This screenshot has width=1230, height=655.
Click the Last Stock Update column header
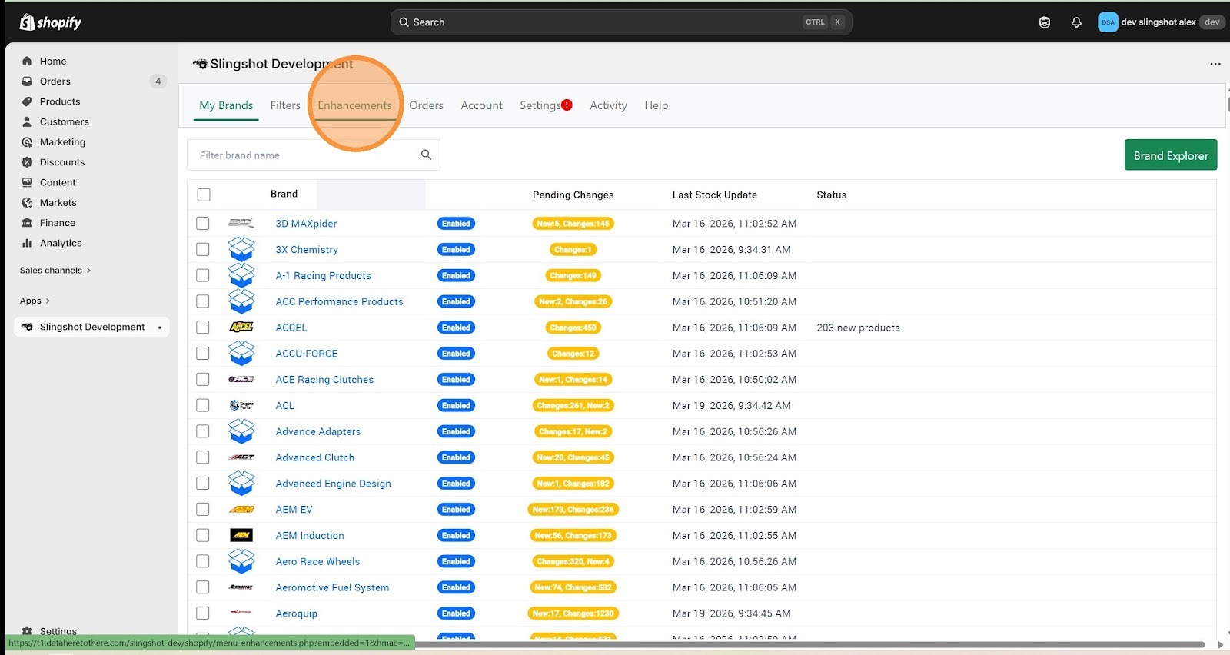tap(714, 195)
